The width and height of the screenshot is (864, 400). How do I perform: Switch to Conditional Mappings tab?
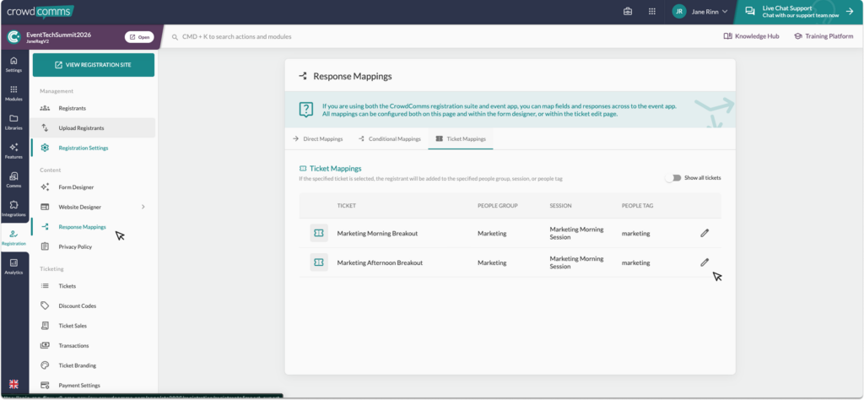coord(390,139)
